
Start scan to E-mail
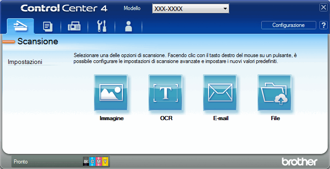(220, 93)
